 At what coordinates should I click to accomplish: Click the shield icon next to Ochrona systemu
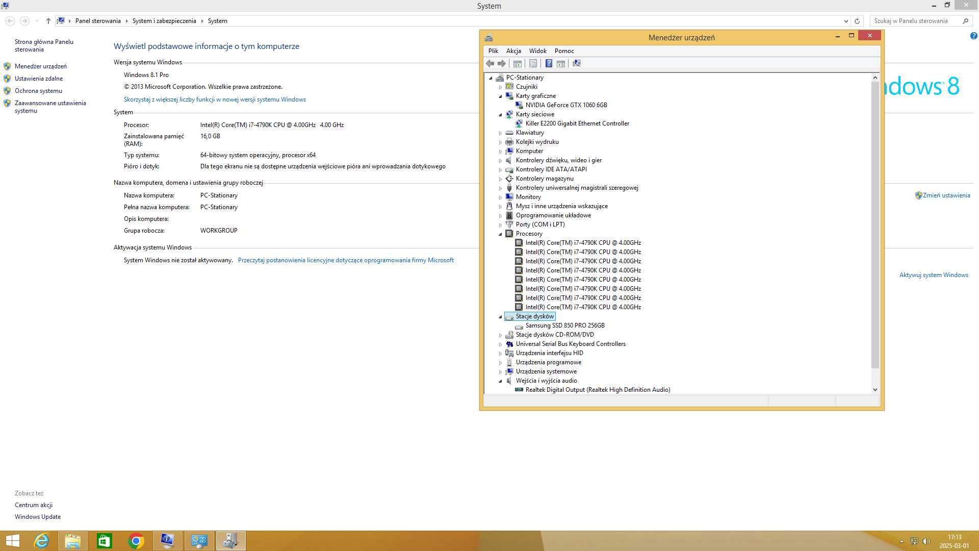tap(7, 91)
